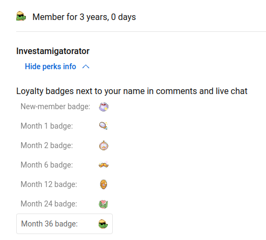This screenshot has height=240, width=266.
Task: Click the Investamigatorator membership tier title
Action: coord(53,51)
